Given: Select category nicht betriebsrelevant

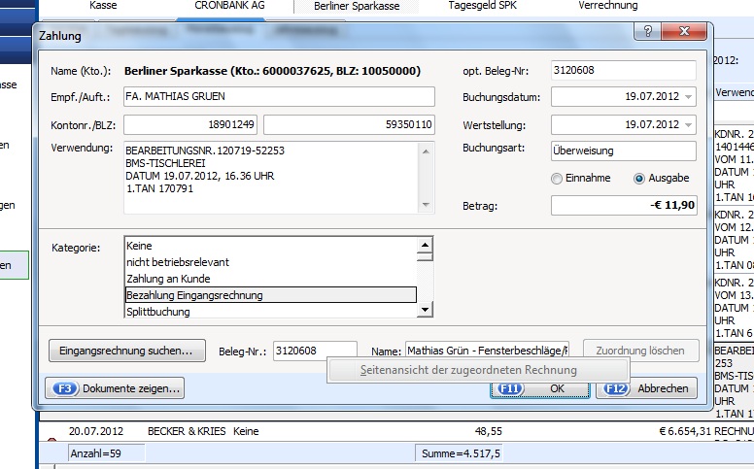Looking at the screenshot, I should tap(270, 262).
